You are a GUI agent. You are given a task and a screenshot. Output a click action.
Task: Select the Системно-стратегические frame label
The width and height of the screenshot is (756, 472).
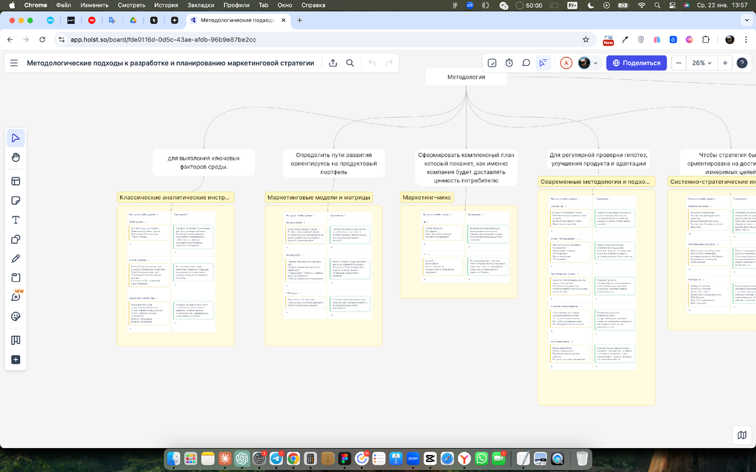click(x=712, y=181)
